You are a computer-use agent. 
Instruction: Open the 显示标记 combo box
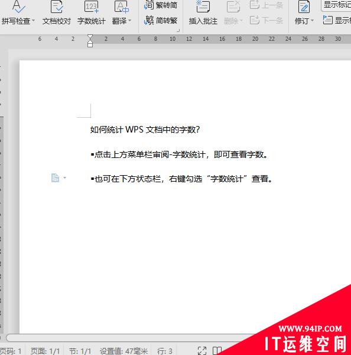click(x=336, y=5)
